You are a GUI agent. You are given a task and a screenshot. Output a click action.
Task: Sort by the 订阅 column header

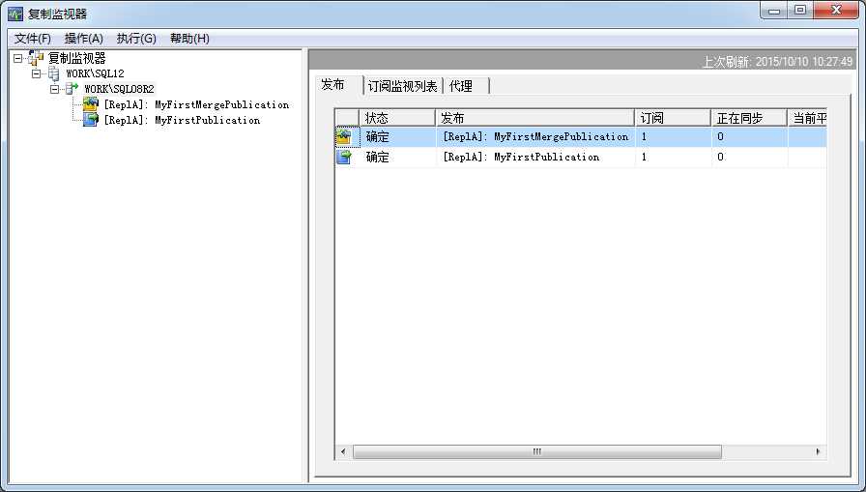point(673,118)
